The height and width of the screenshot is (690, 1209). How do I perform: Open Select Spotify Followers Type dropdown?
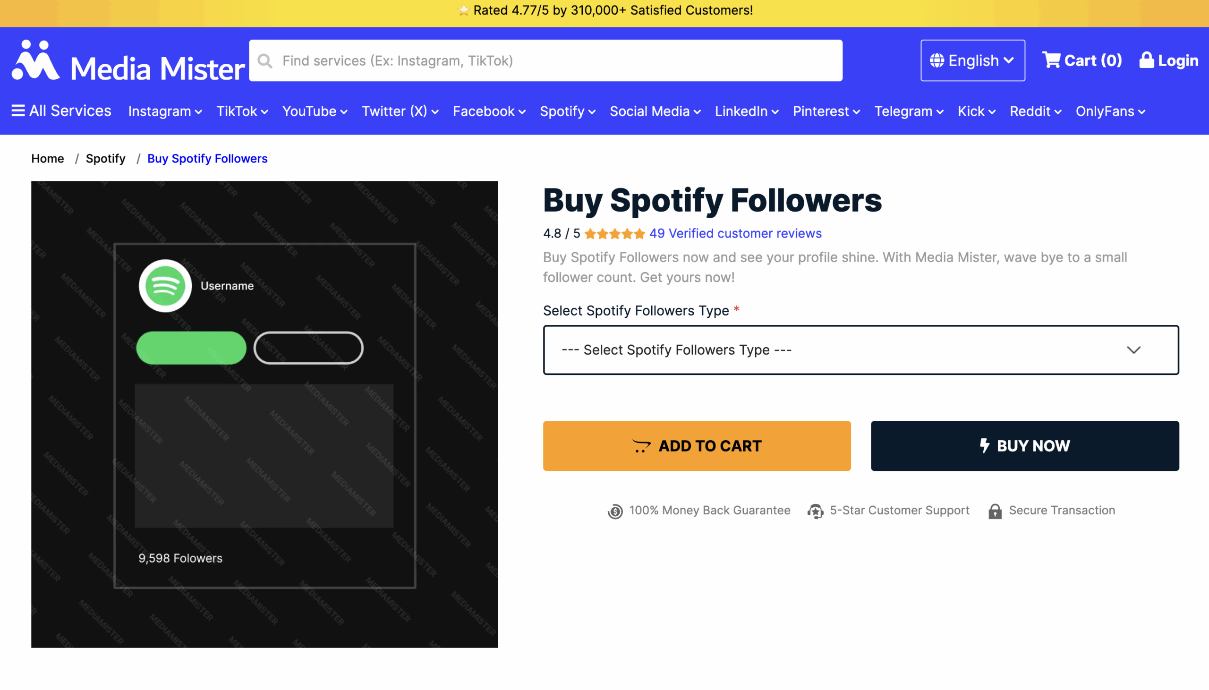[x=860, y=350]
